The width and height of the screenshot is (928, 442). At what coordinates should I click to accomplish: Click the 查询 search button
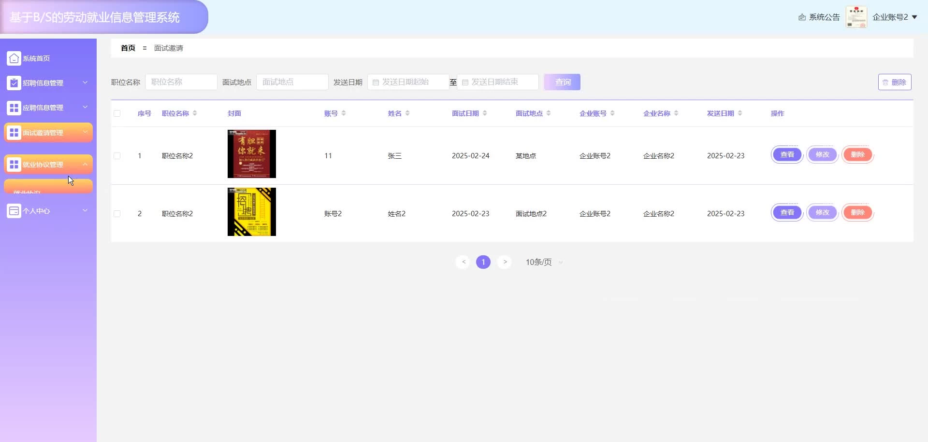click(562, 82)
